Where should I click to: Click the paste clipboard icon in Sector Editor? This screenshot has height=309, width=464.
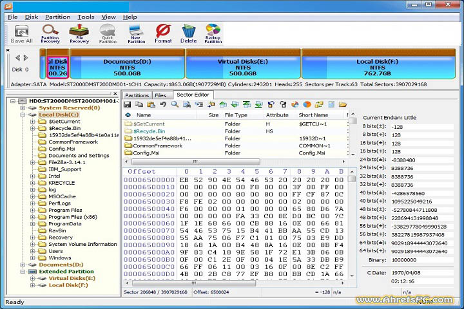(x=151, y=104)
